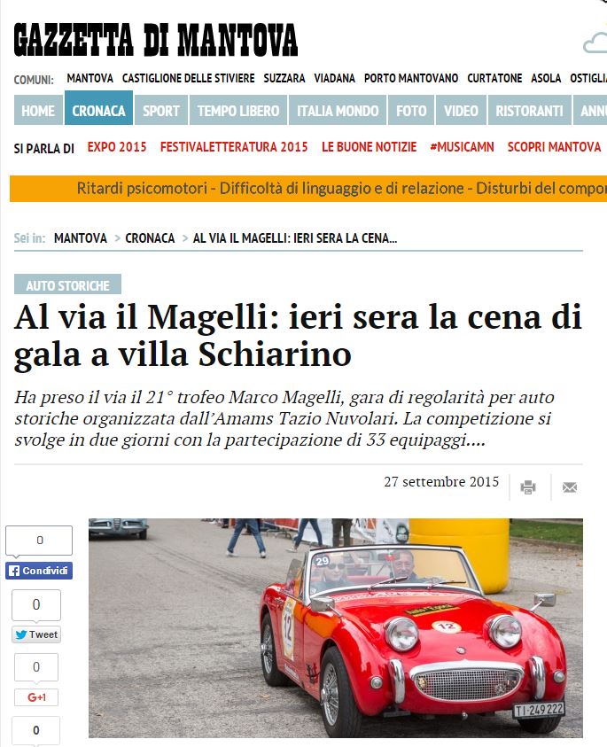Open the Cronaca tab
The image size is (607, 747).
pos(98,111)
